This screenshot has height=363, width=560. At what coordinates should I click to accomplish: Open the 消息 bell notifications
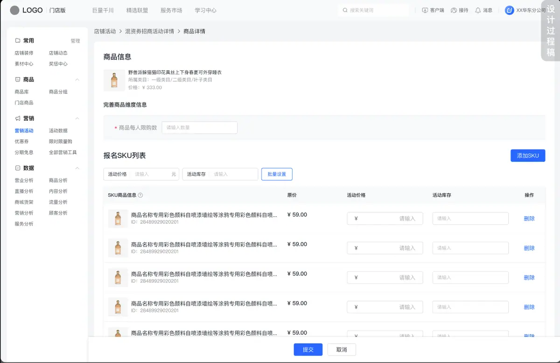pos(478,10)
